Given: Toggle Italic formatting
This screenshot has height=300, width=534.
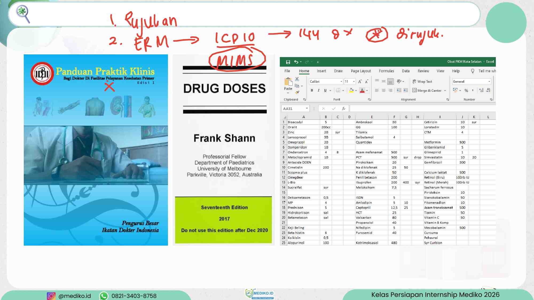Looking at the screenshot, I should (x=319, y=90).
